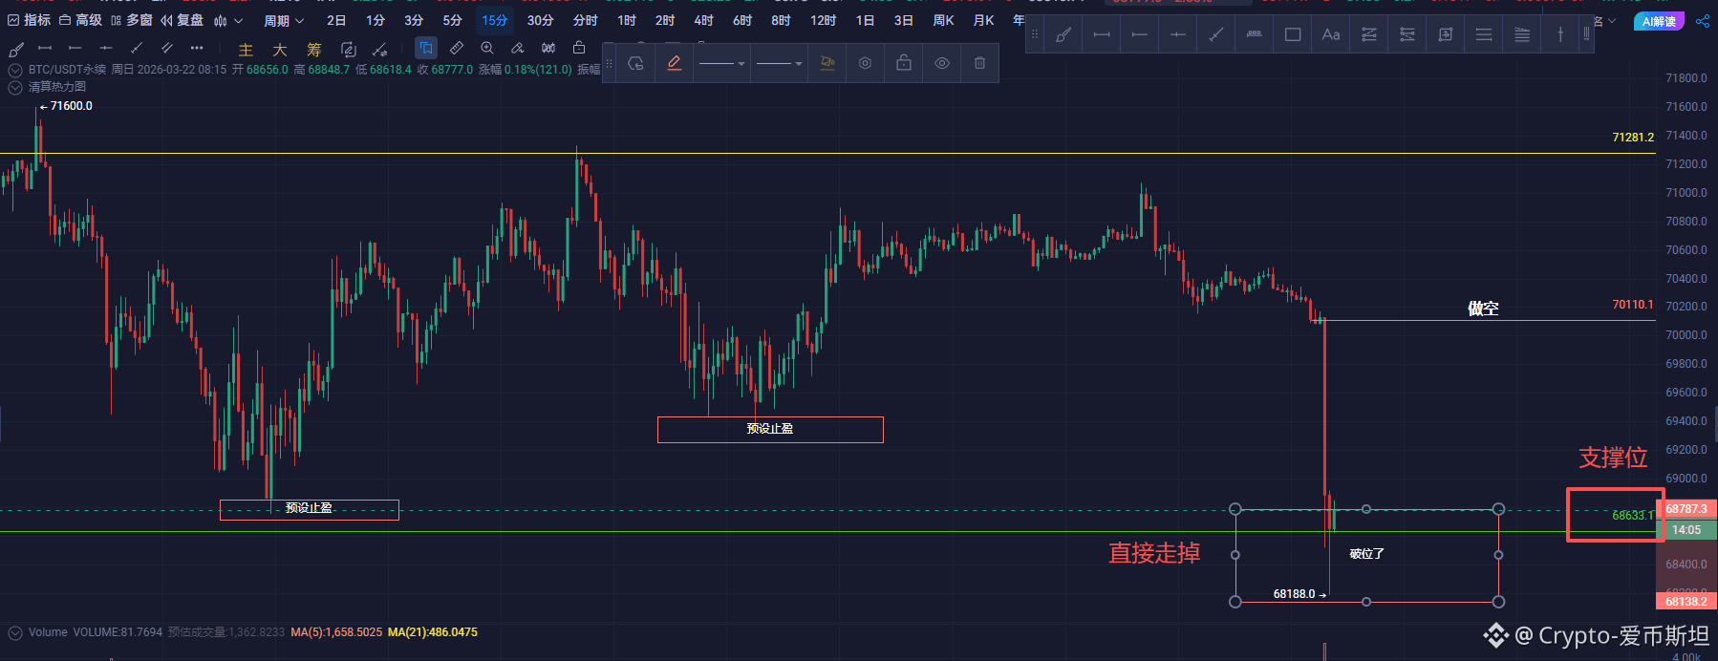Image resolution: width=1718 pixels, height=661 pixels.
Task: Click the clone-to-template yellow icon
Action: pos(827,63)
